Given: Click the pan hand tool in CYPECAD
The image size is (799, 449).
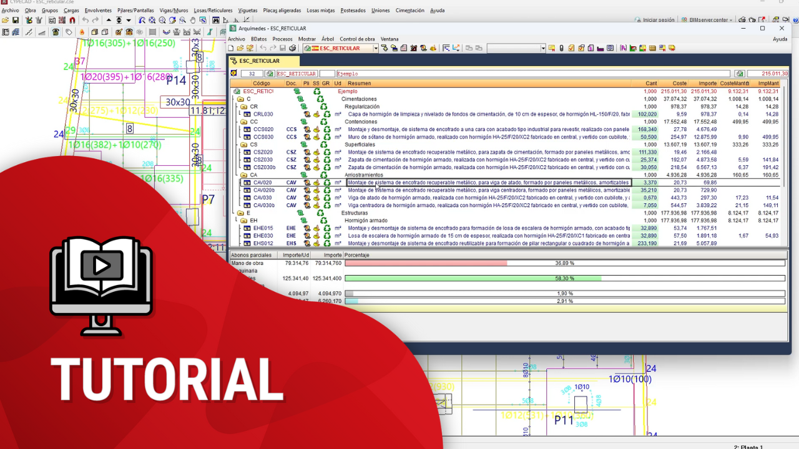Looking at the screenshot, I should (x=193, y=21).
